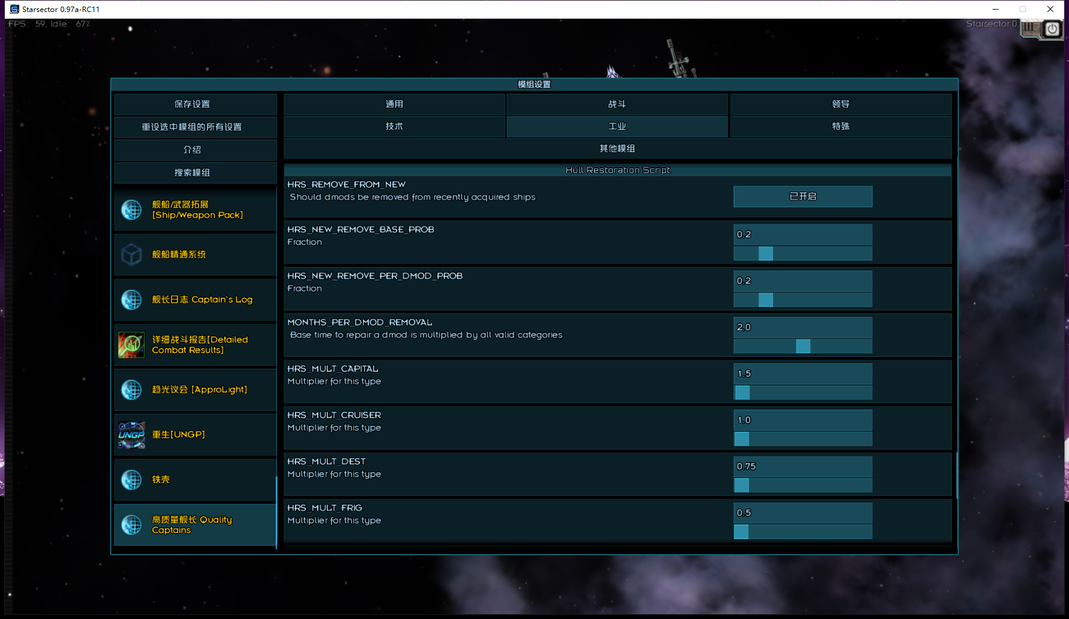Click the UNGP logo icon
This screenshot has width=1069, height=619.
tap(131, 435)
